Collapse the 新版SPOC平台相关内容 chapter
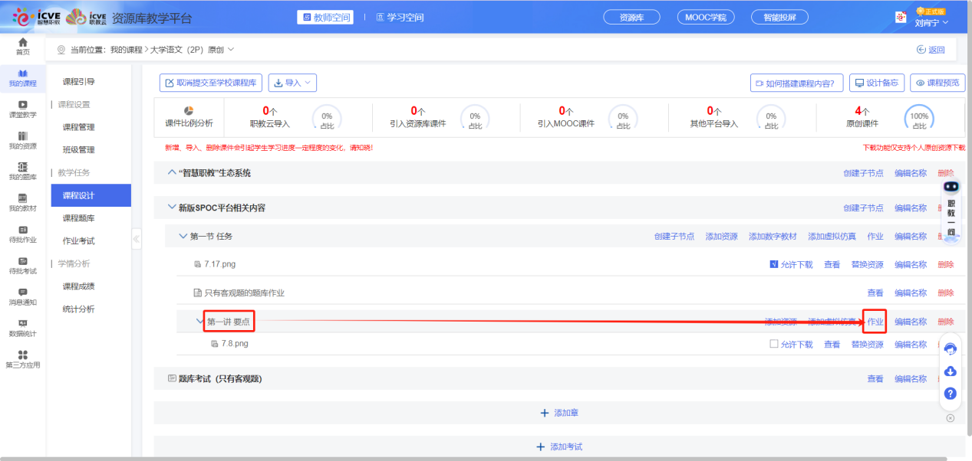The width and height of the screenshot is (972, 461). click(x=171, y=208)
